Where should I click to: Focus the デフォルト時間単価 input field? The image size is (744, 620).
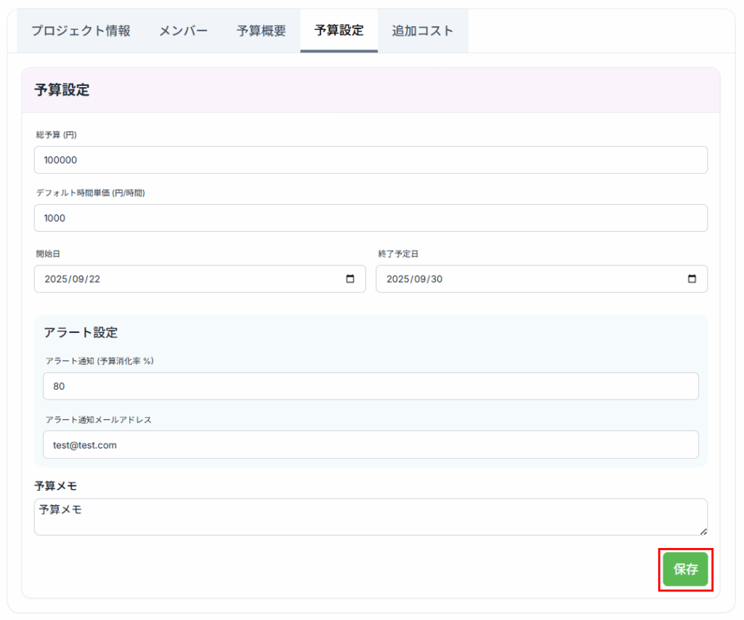point(371,218)
